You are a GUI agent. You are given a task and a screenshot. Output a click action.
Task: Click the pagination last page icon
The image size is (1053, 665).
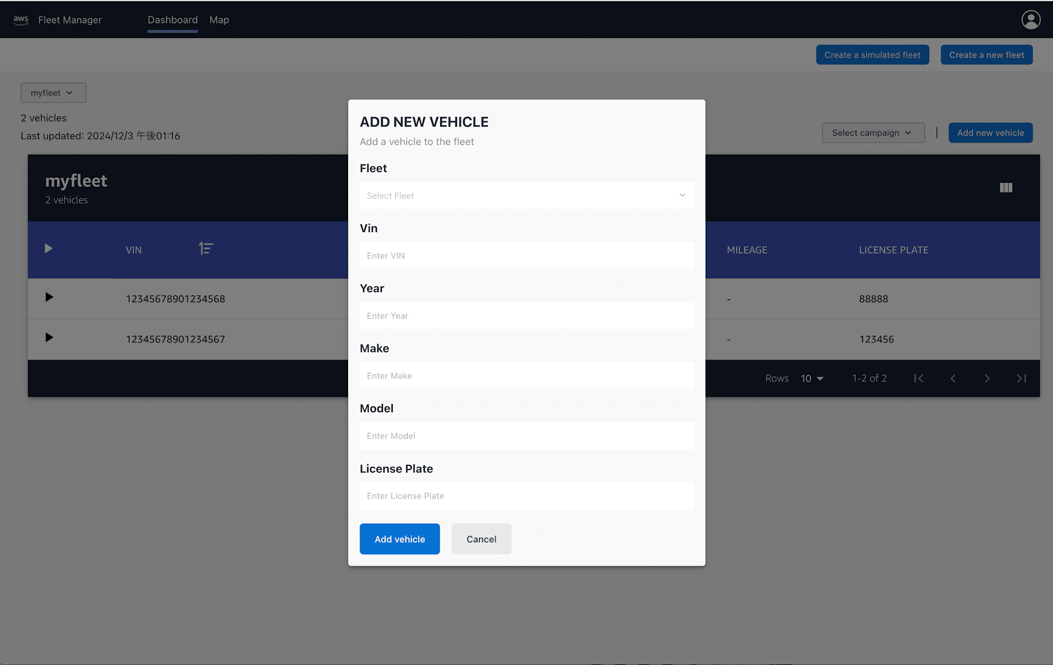(x=1021, y=378)
